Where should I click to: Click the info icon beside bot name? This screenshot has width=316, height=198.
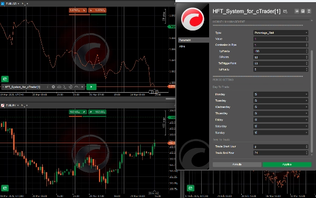coord(47,87)
